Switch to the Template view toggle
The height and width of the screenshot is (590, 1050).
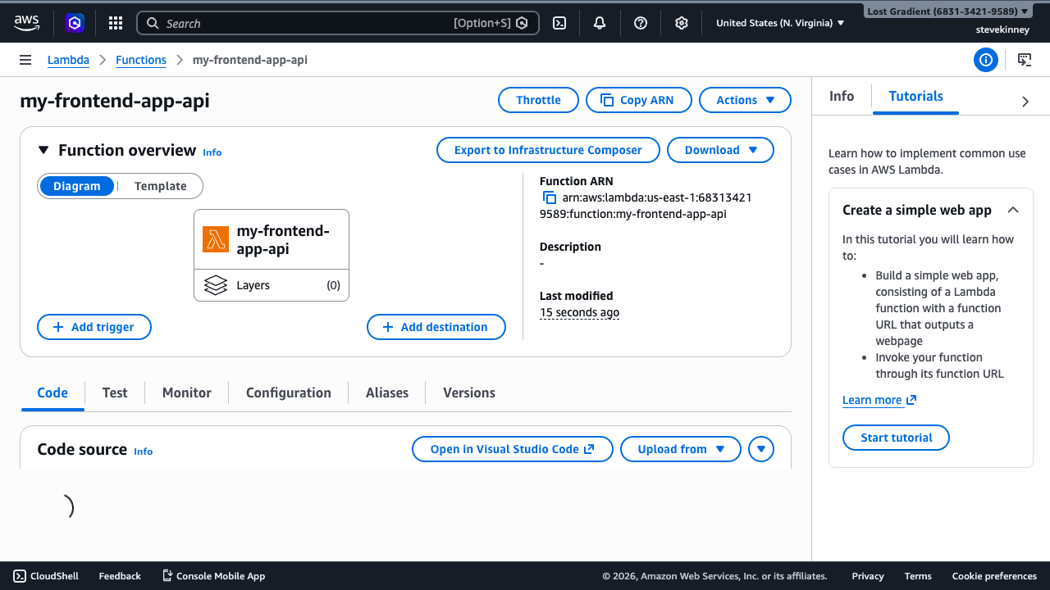pos(161,186)
